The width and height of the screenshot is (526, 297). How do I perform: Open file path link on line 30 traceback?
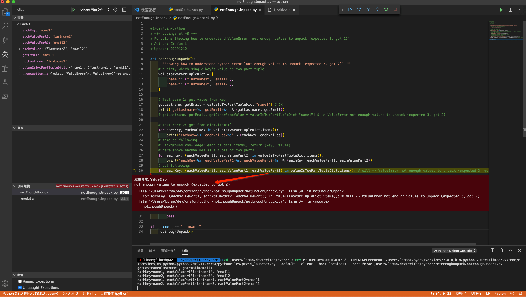[x=216, y=191]
